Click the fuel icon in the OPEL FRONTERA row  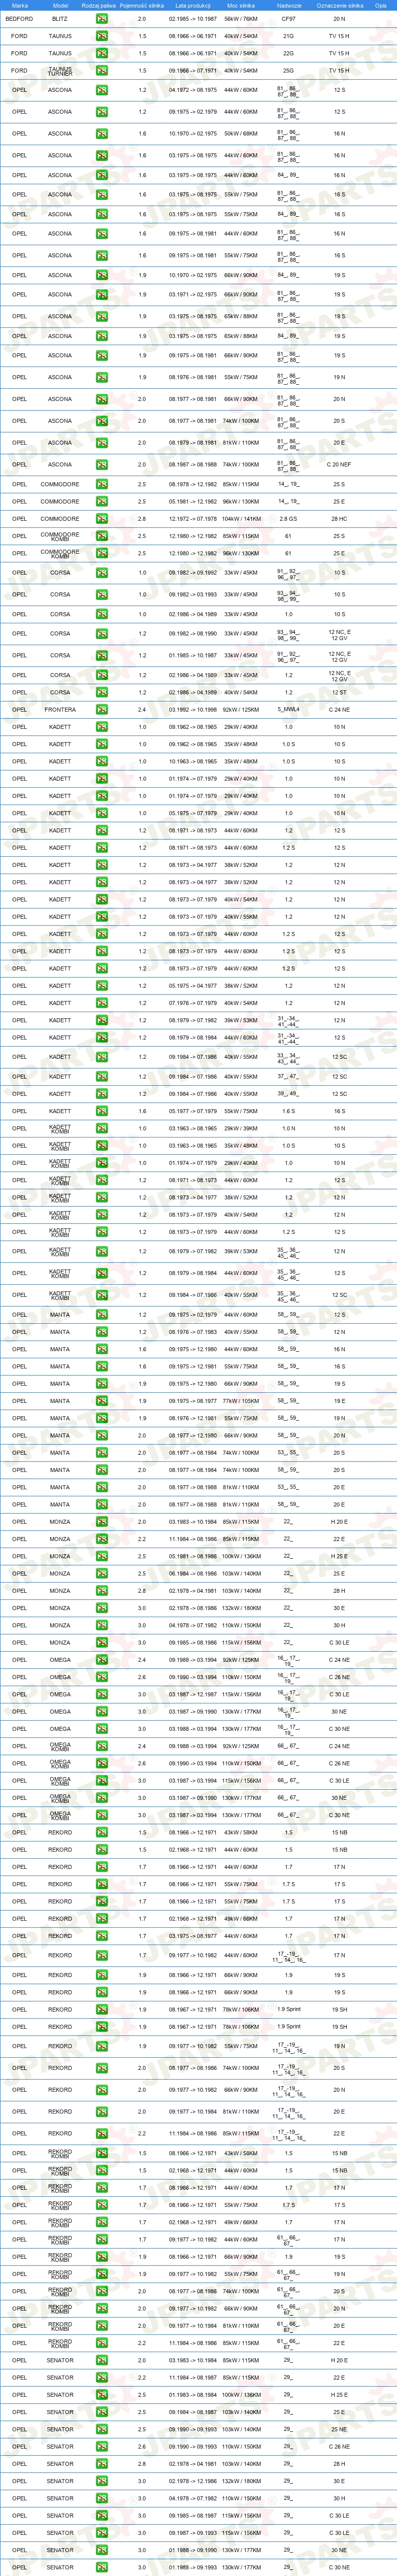(x=102, y=710)
